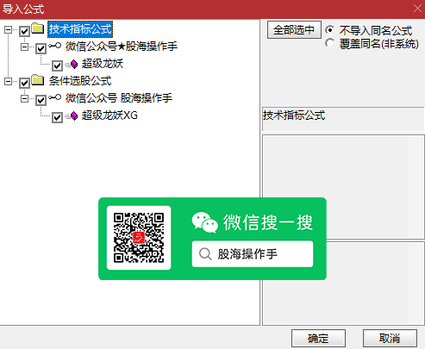Confirm import with 确定 button

pyautogui.click(x=318, y=339)
